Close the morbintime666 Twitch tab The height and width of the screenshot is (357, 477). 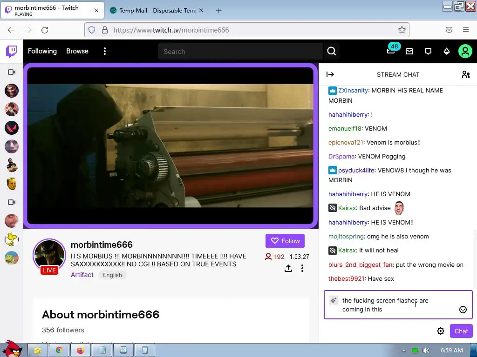[96, 10]
